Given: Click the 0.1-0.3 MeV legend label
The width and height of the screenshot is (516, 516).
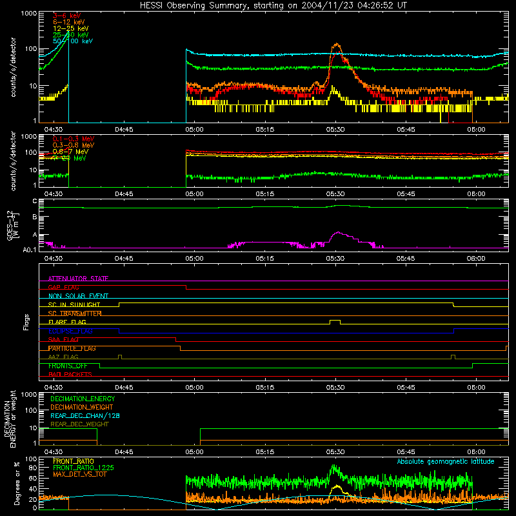Looking at the screenshot, I should pos(74,139).
